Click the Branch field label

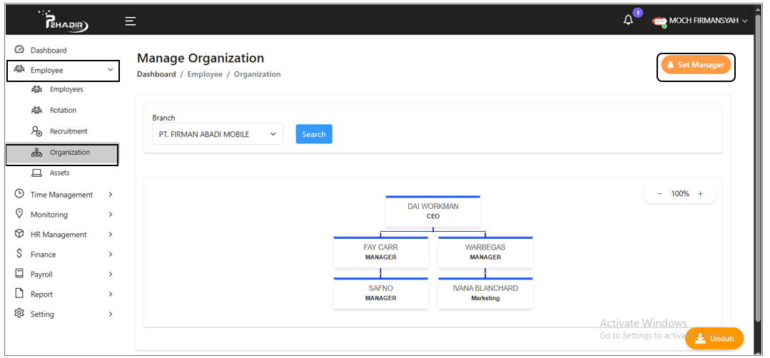tap(163, 118)
